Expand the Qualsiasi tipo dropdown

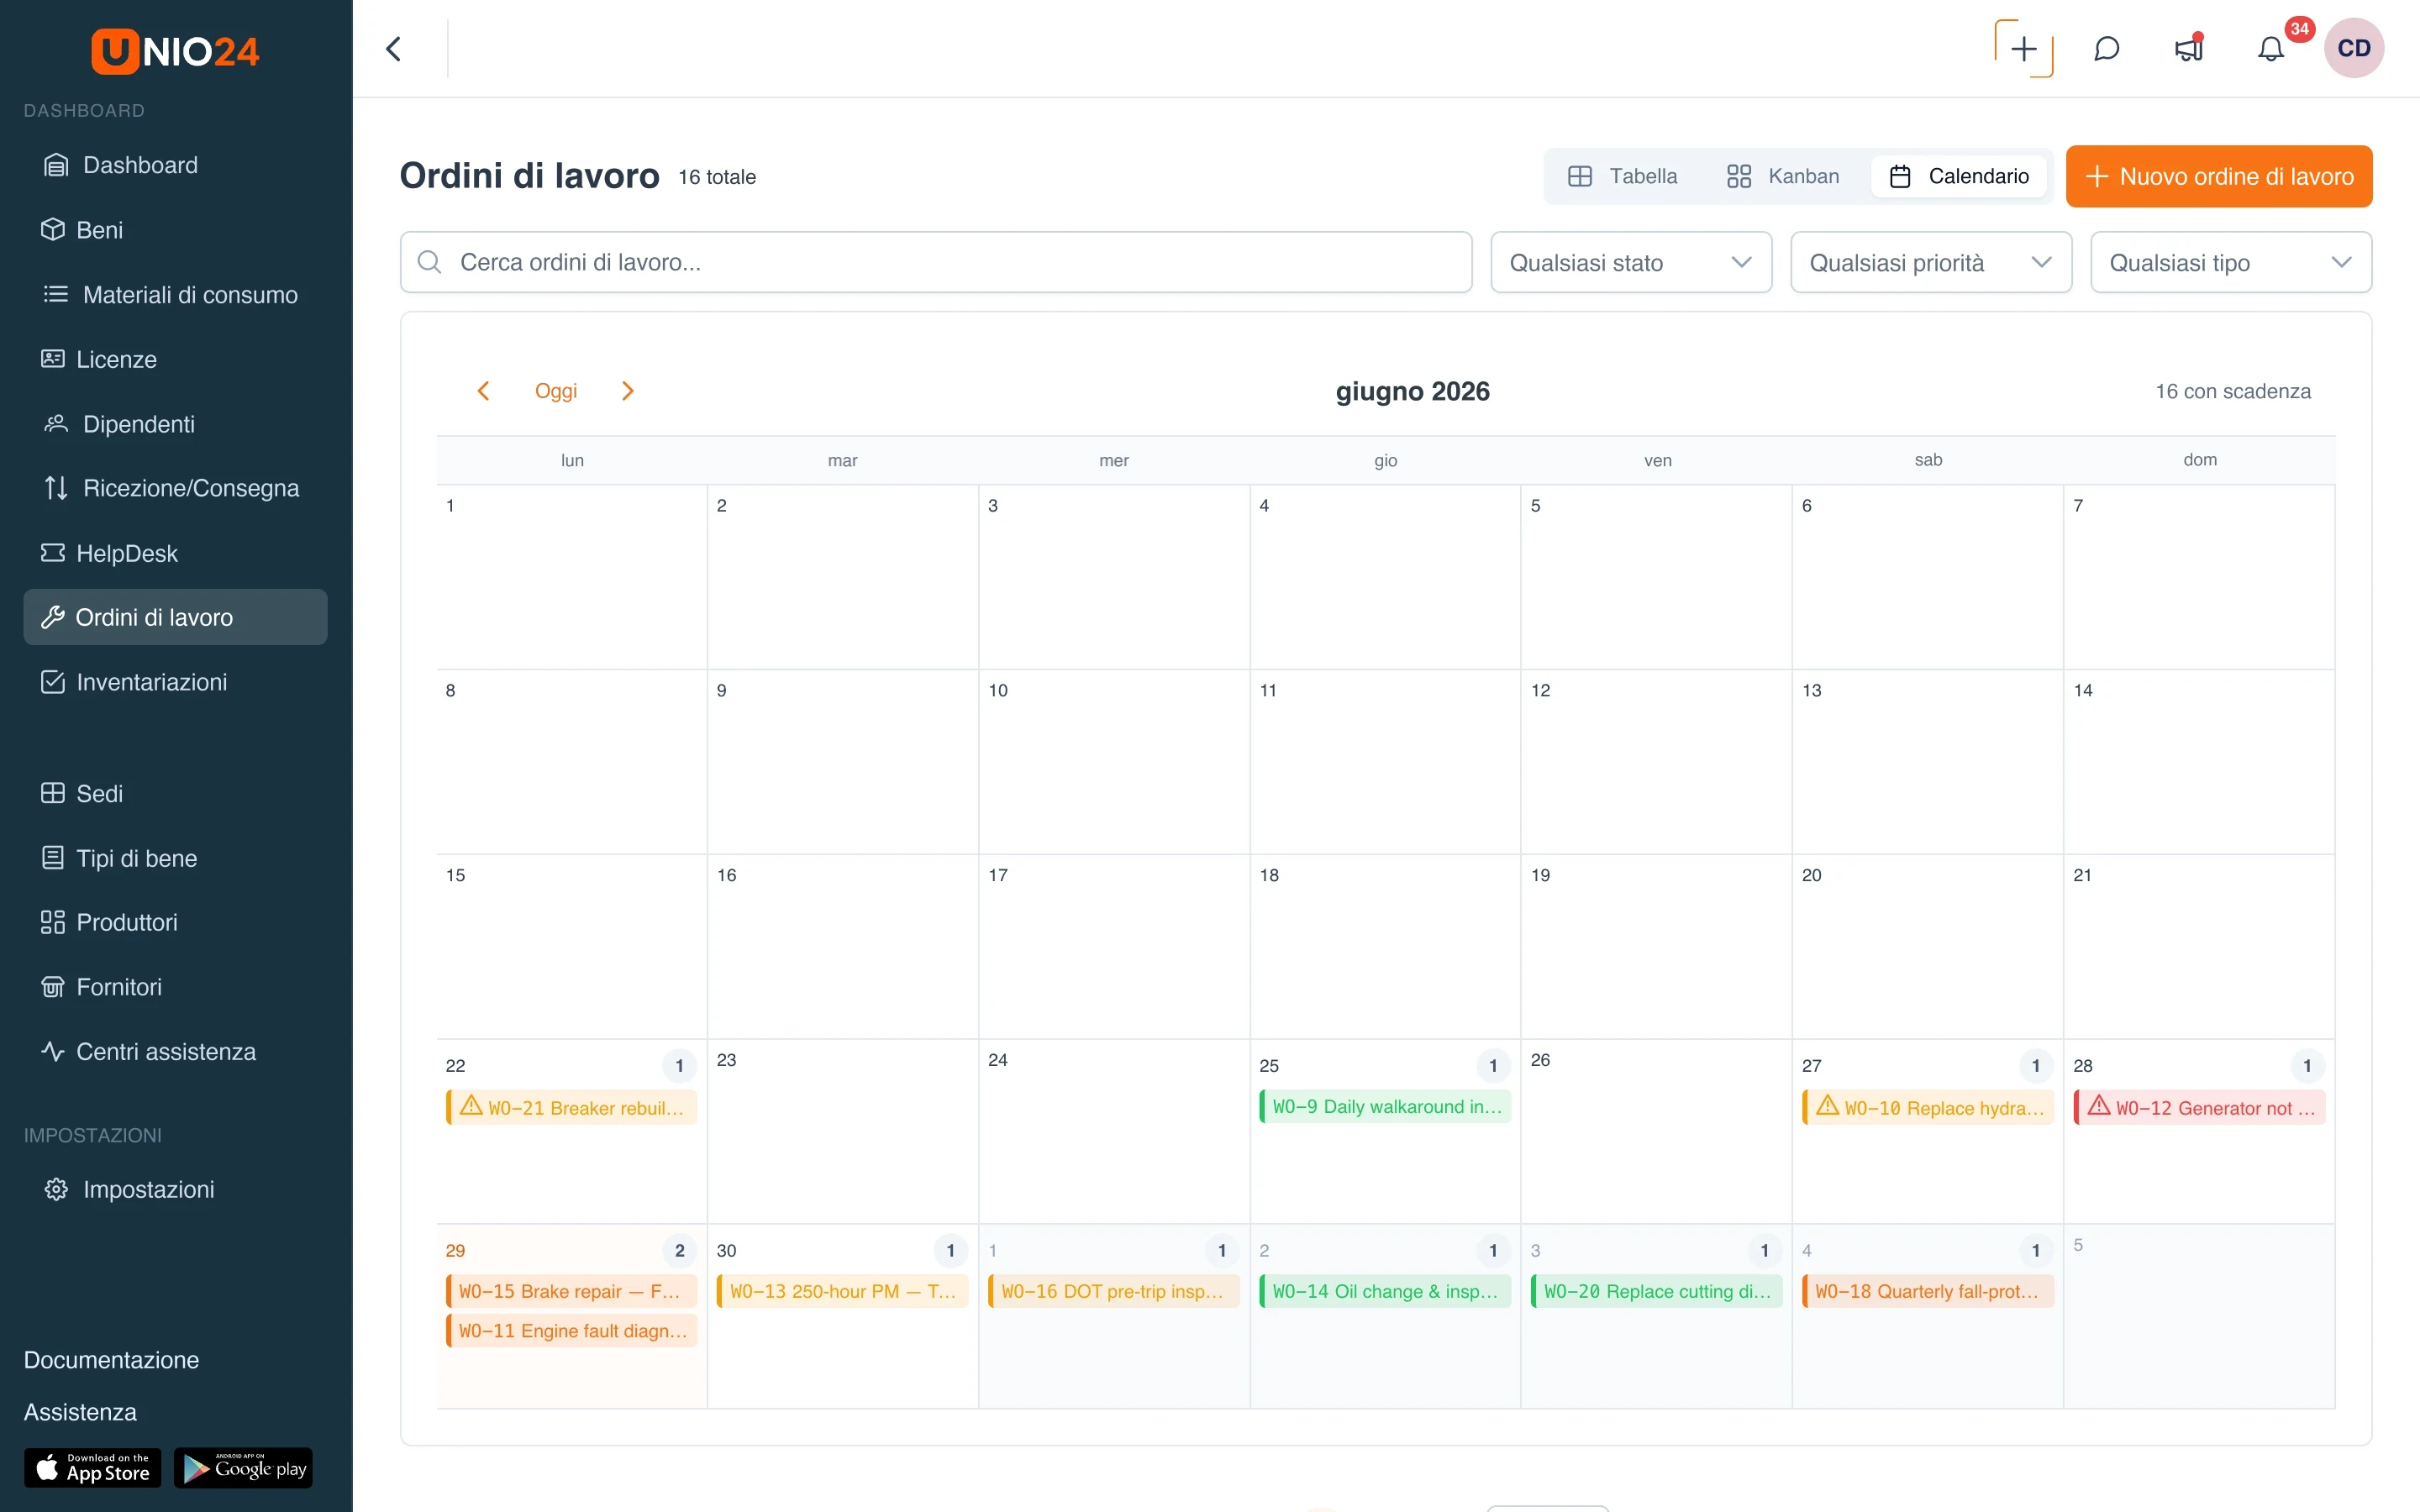[2231, 262]
